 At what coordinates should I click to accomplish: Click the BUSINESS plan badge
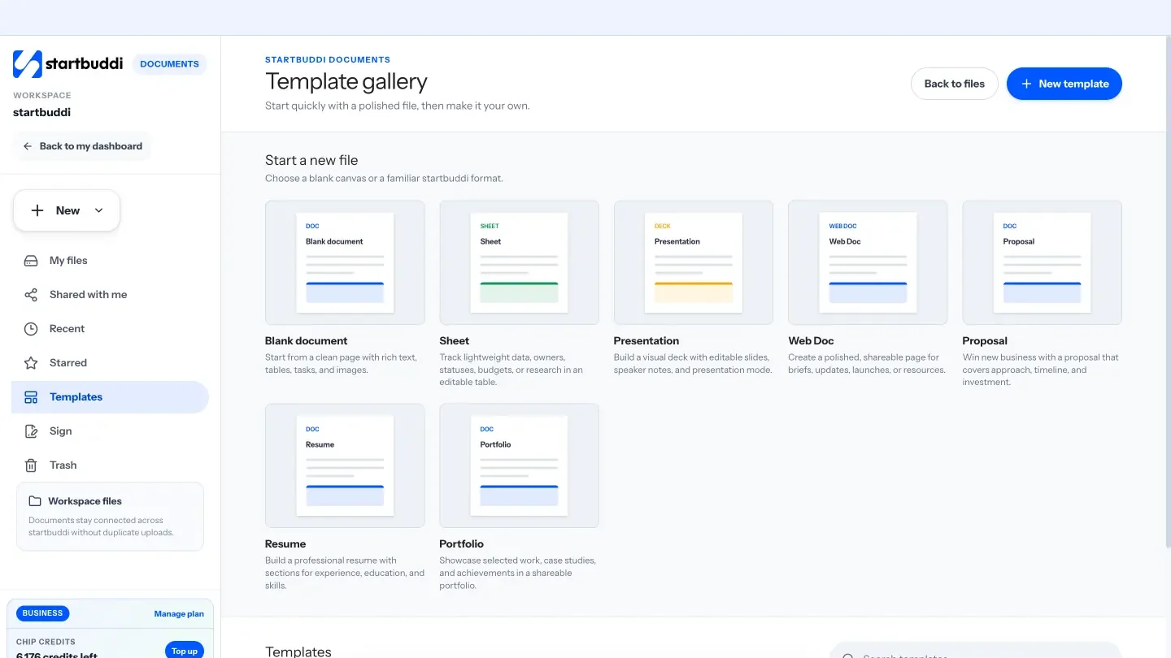click(42, 613)
